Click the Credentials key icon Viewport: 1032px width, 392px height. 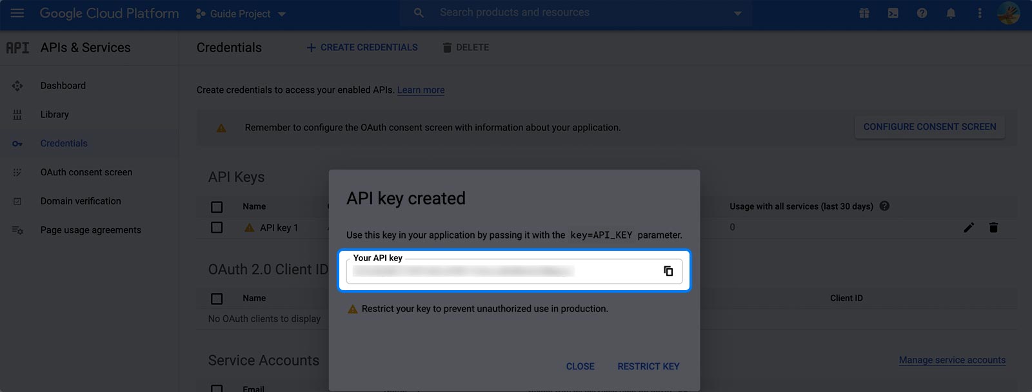pyautogui.click(x=17, y=144)
